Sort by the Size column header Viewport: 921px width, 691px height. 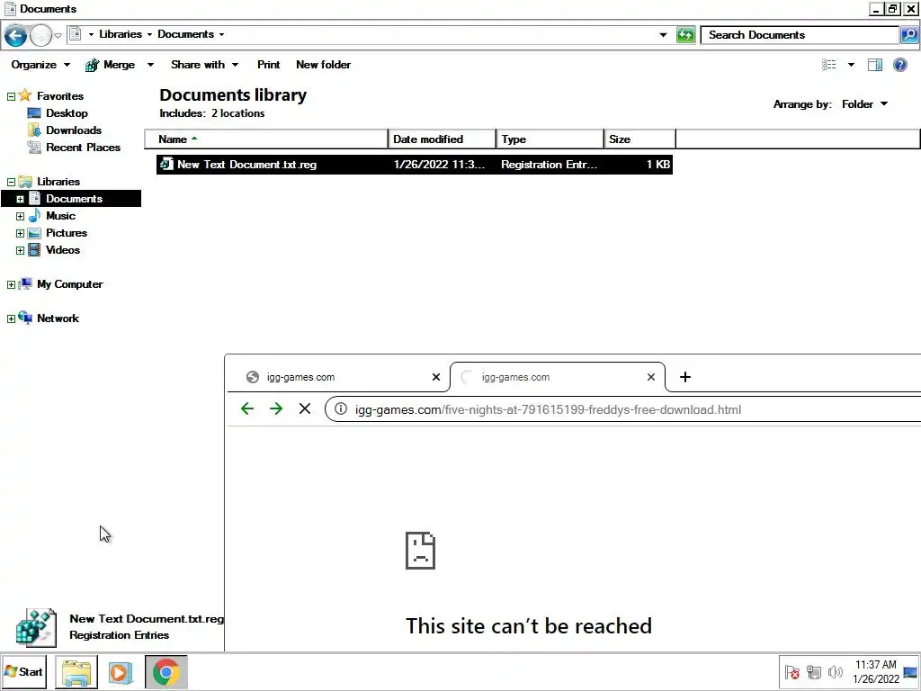click(639, 139)
